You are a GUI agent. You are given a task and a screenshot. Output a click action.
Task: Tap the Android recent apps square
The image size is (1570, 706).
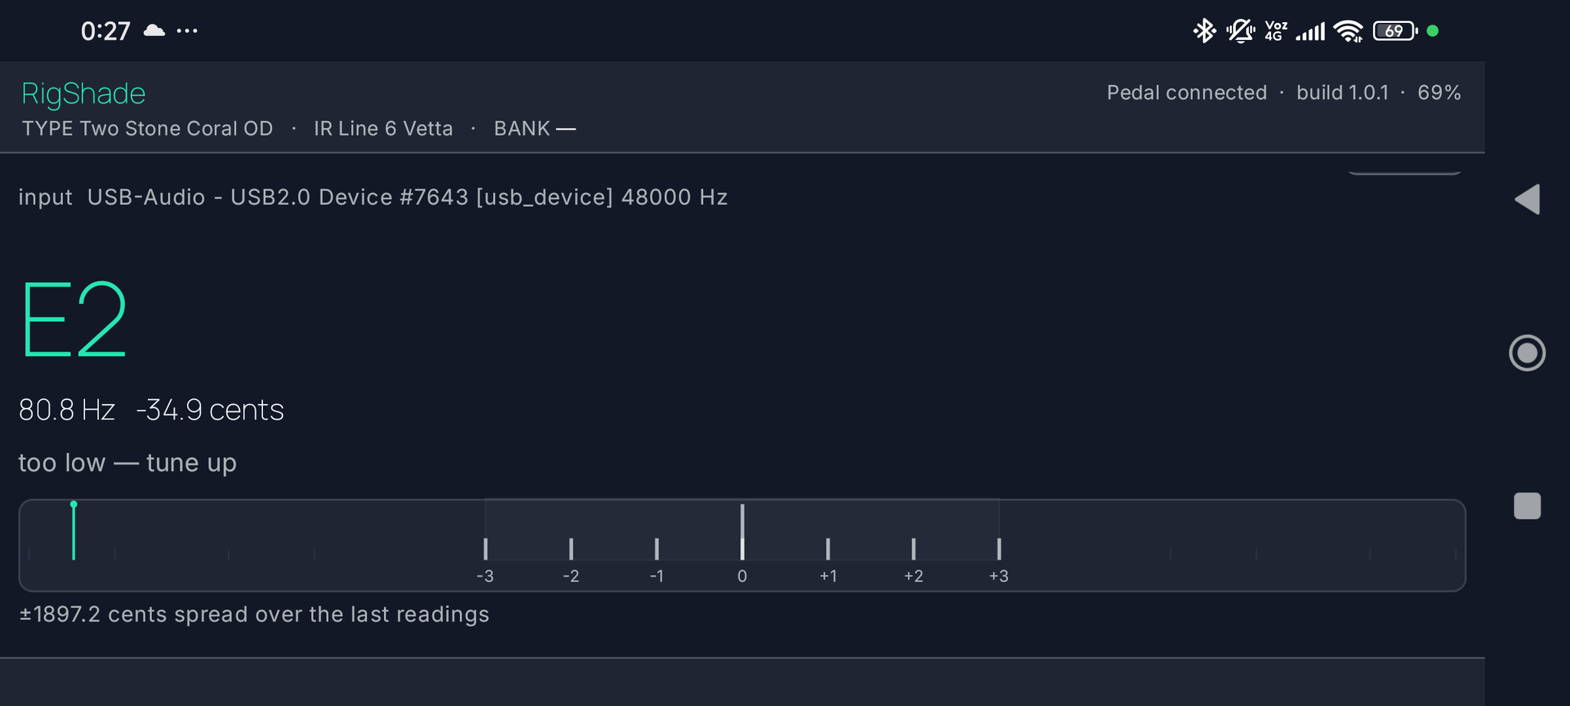tap(1527, 506)
